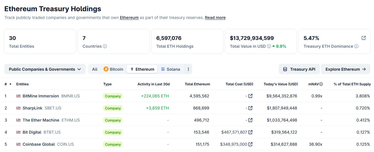Open BitMine Immersion entity page
This screenshot has width=374, height=152.
coord(41,96)
